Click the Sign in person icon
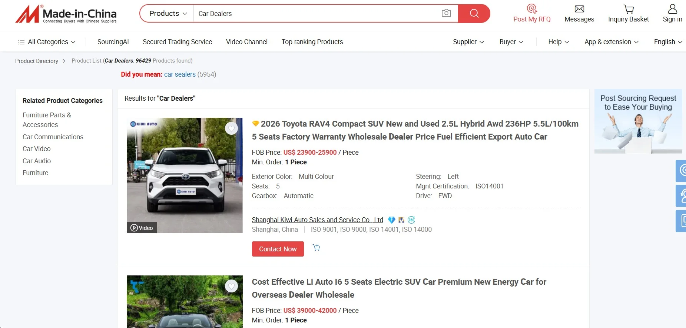Viewport: 686px width, 328px height. pos(672,9)
